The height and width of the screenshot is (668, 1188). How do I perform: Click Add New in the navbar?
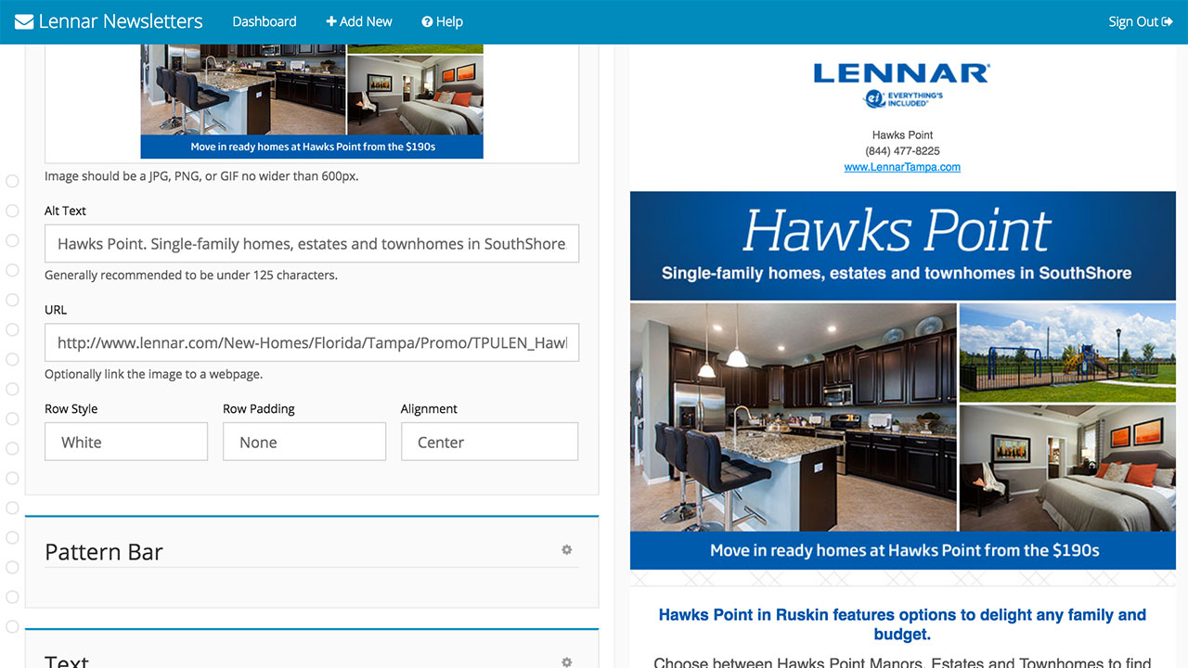(359, 21)
